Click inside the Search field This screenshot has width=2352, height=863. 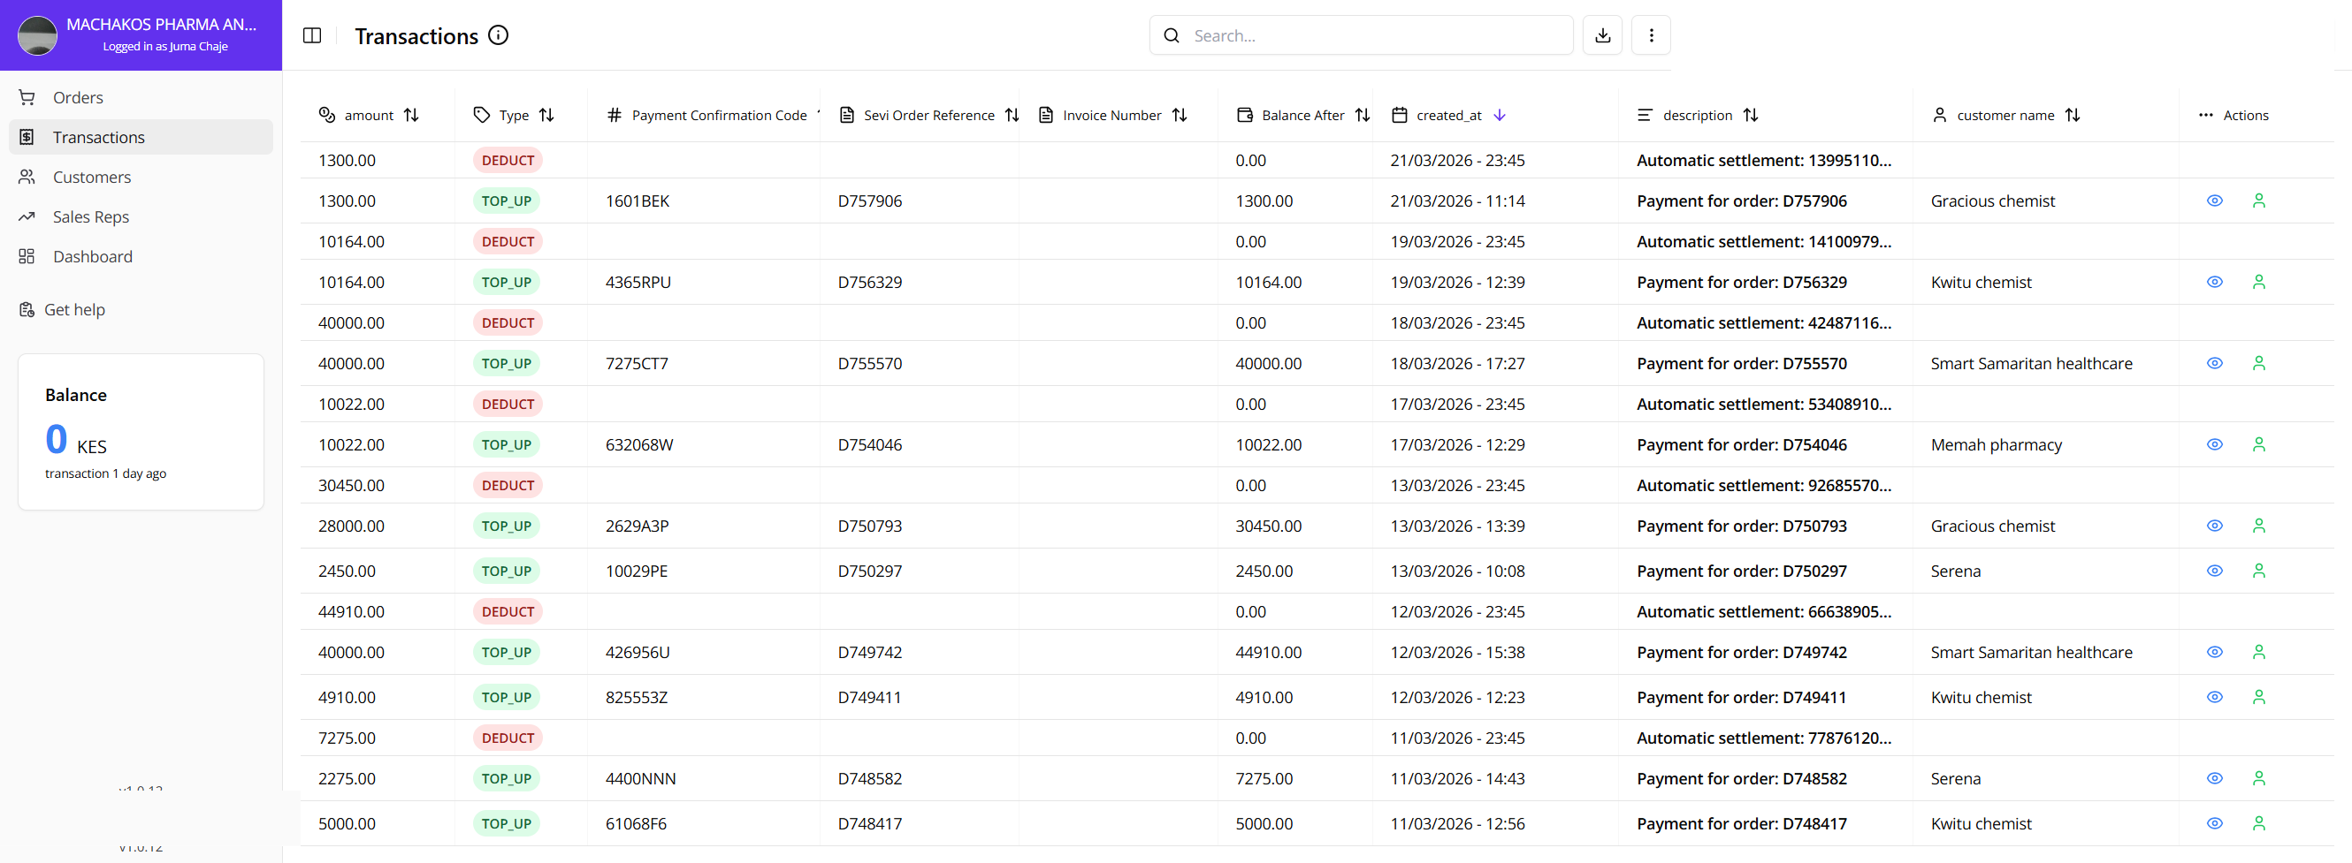point(1361,34)
